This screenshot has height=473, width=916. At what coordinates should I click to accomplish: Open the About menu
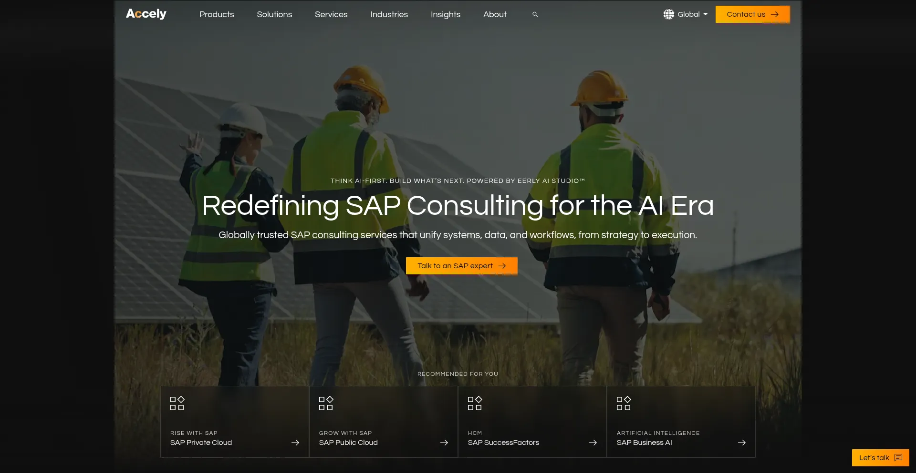[x=495, y=14]
